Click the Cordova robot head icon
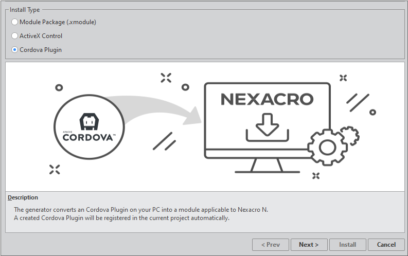Image resolution: width=408 pixels, height=256 pixels. 90,121
